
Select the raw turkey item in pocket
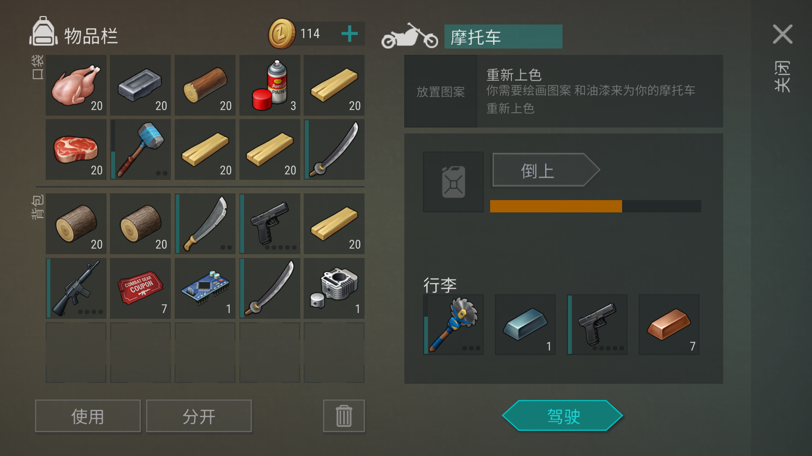coord(76,85)
